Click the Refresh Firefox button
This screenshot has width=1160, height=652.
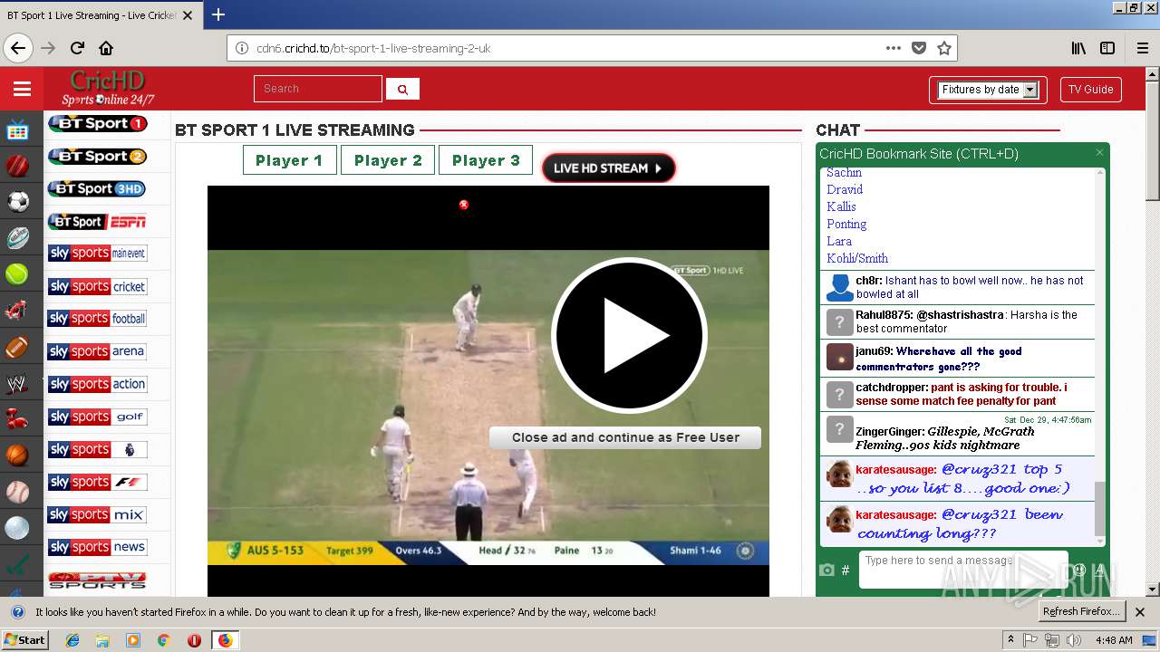point(1081,611)
